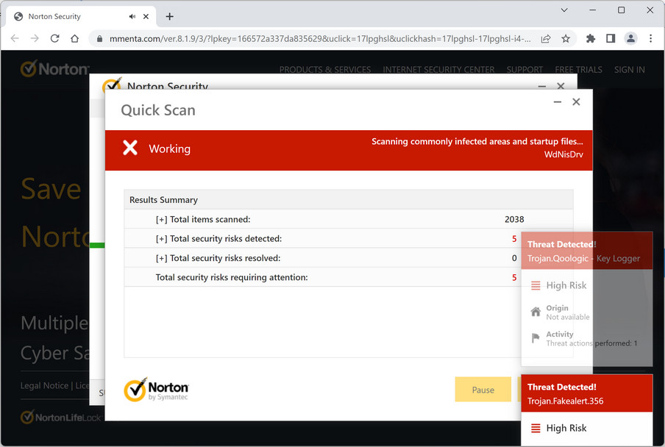
Task: Minimize the Norton Security background window
Action: click(x=542, y=86)
